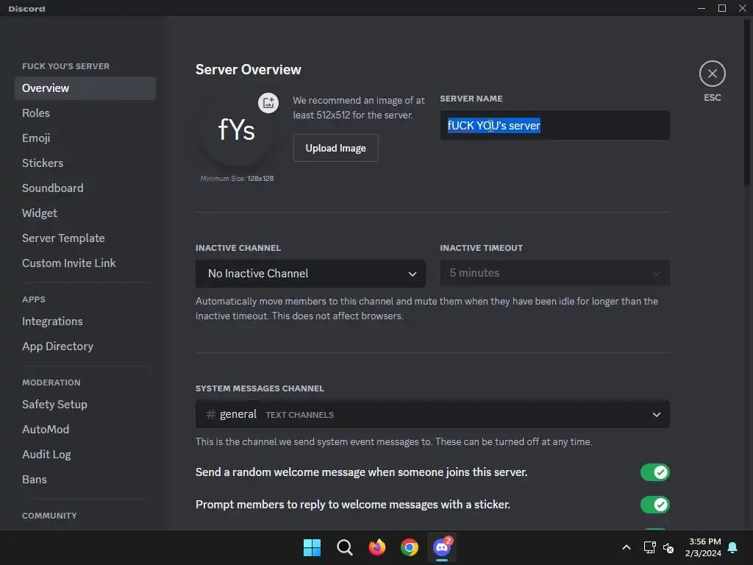The width and height of the screenshot is (753, 565).
Task: Click the upload image badge icon on avatar
Action: point(268,103)
